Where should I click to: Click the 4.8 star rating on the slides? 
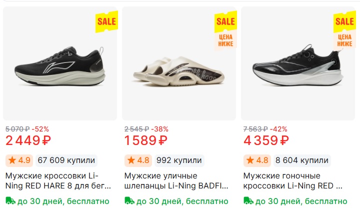(x=137, y=160)
